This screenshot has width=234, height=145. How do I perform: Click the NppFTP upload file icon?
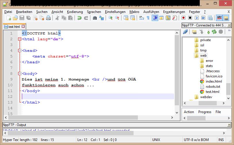[x=208, y=32]
